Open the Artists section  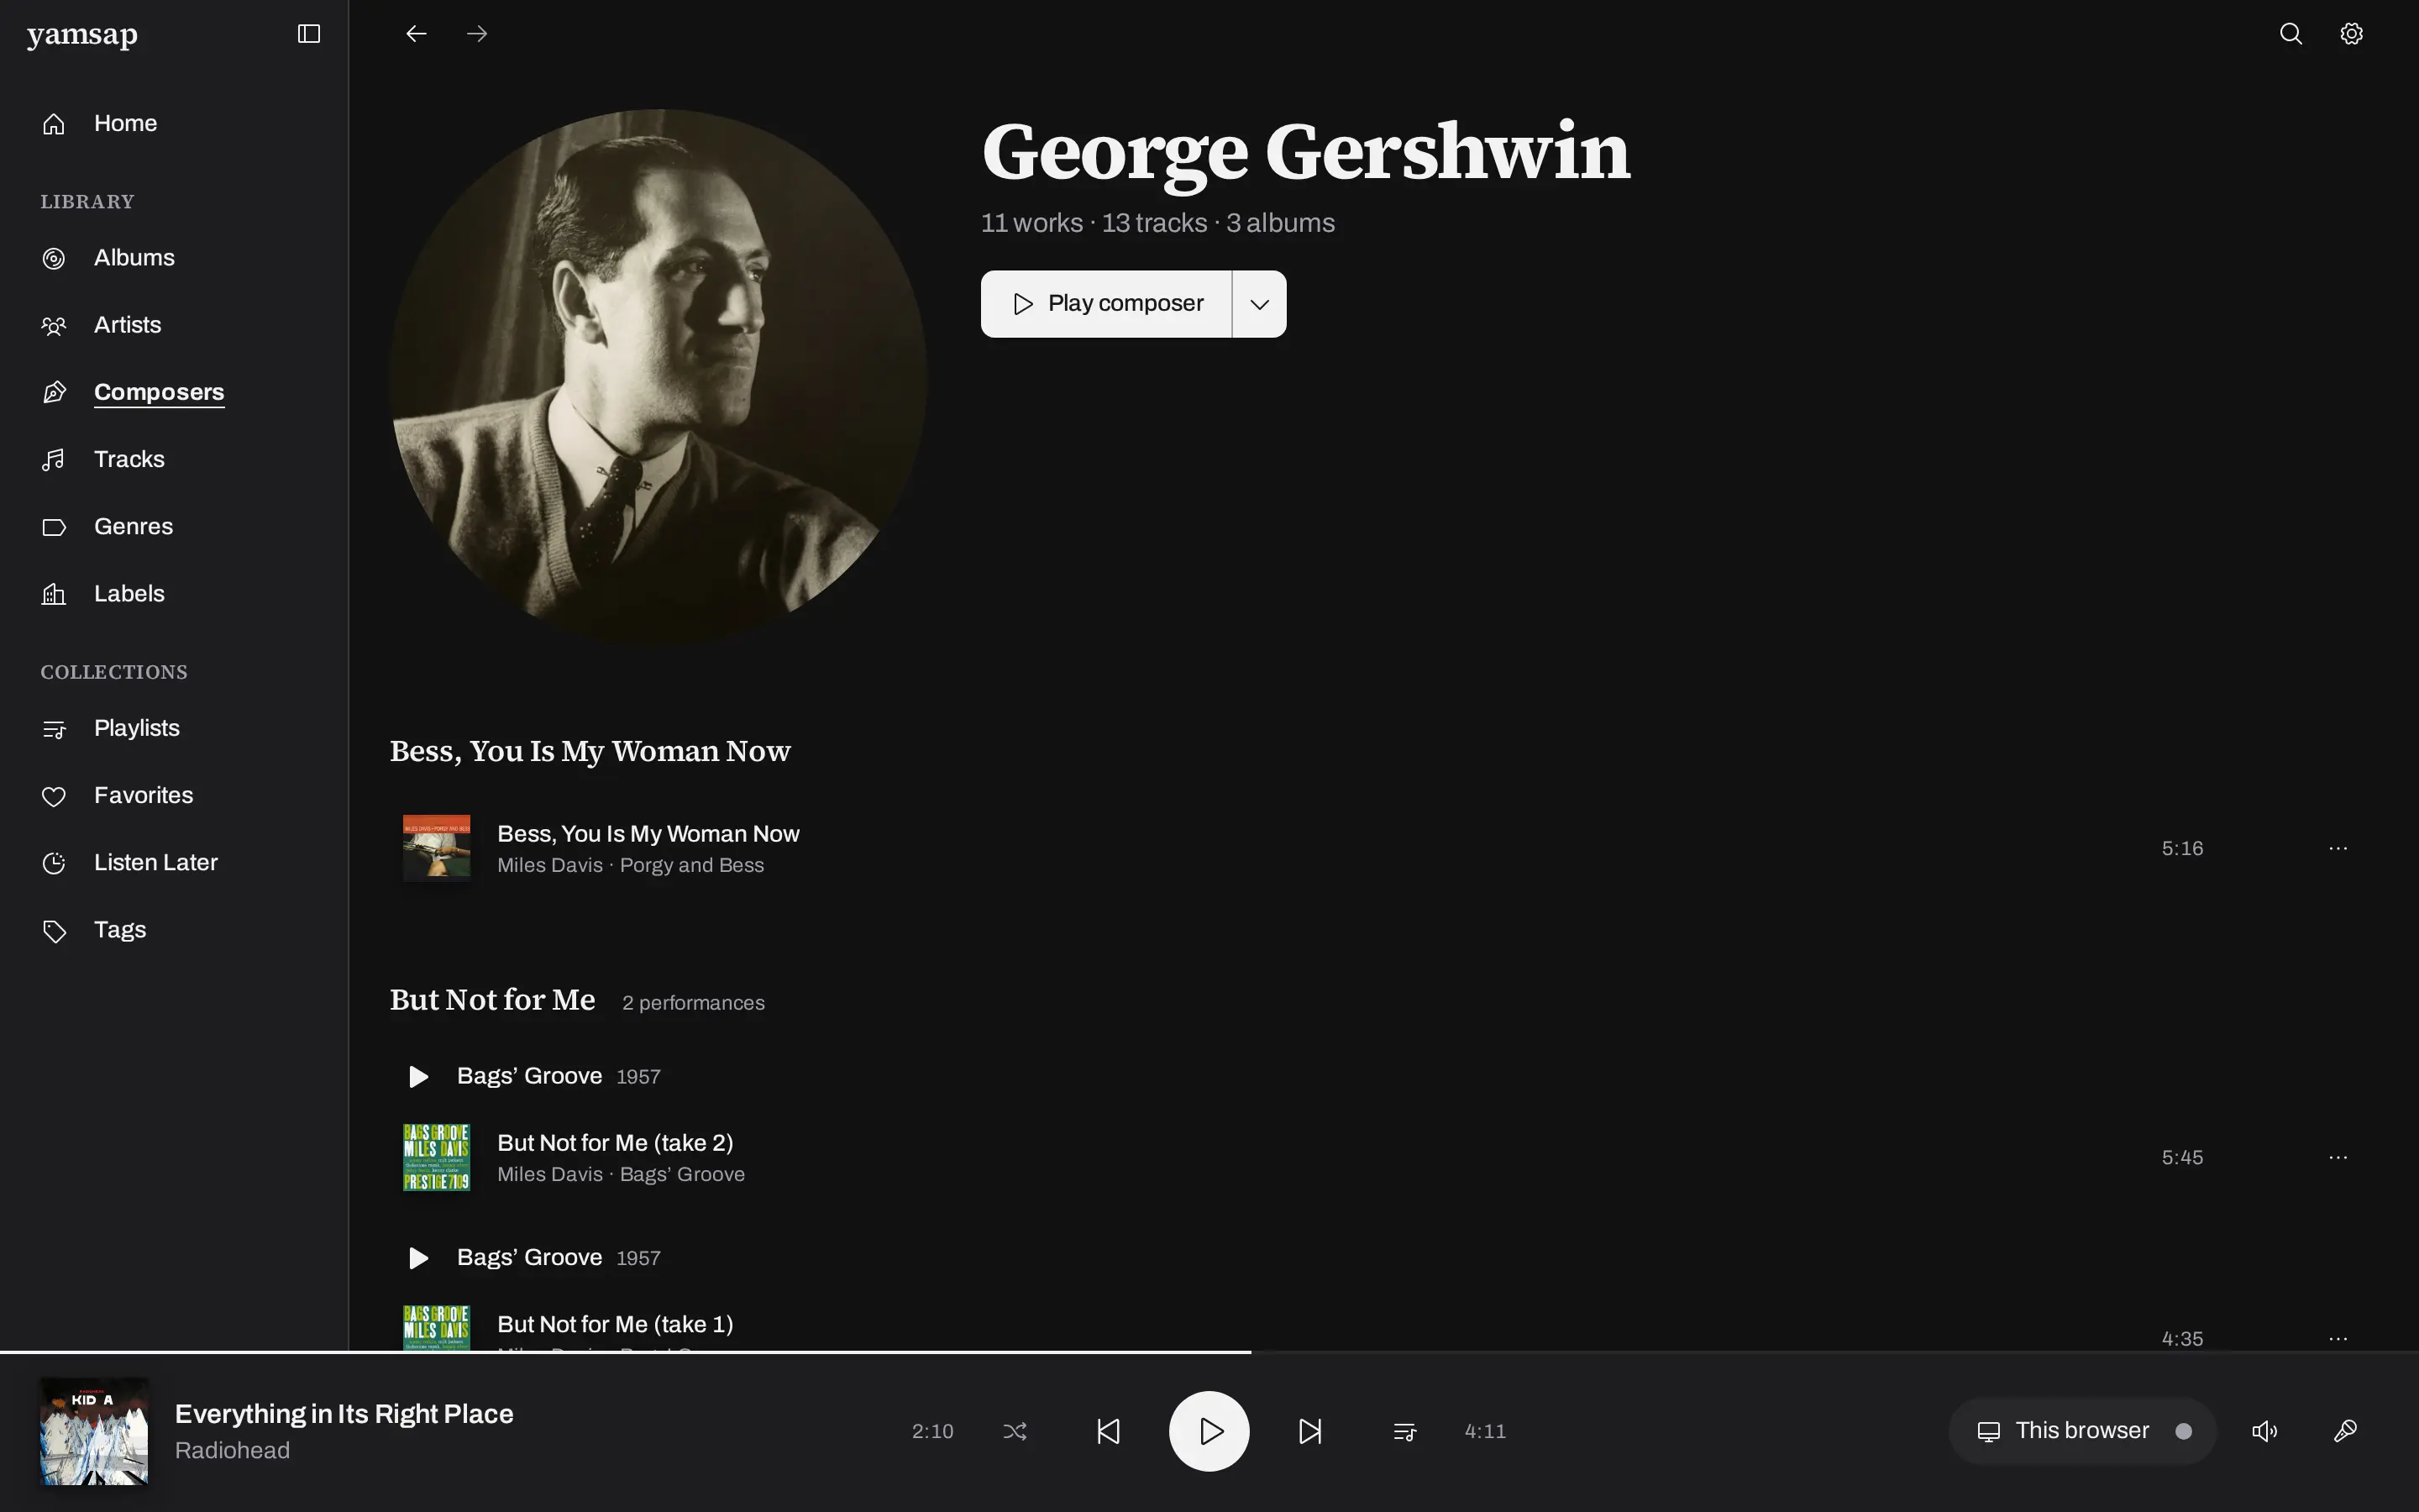click(x=127, y=325)
